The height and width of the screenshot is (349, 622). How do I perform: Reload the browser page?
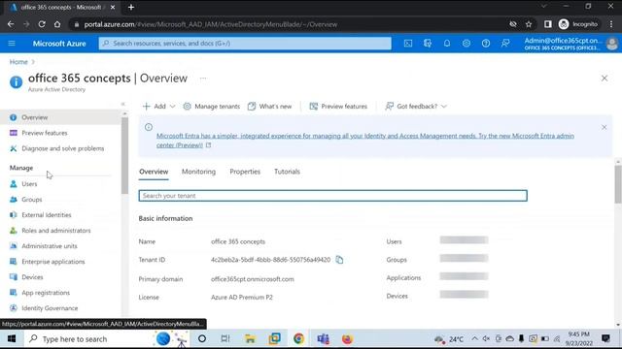pyautogui.click(x=42, y=24)
